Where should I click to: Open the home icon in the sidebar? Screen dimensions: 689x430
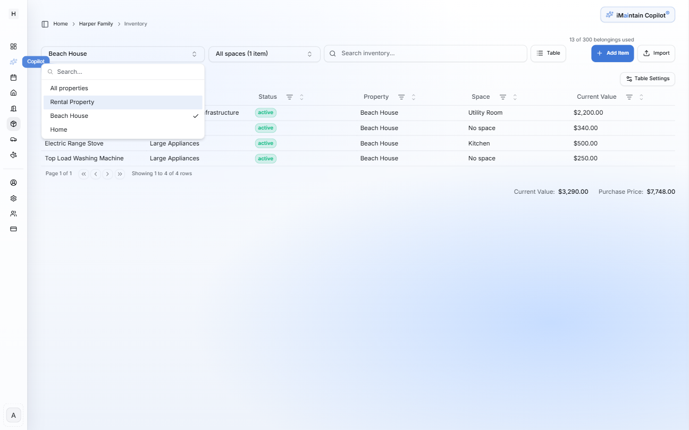[13, 92]
